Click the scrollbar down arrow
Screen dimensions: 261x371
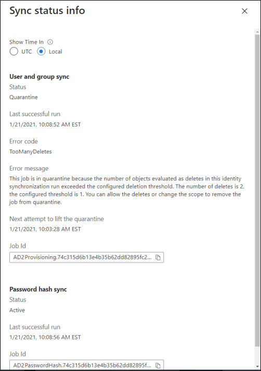[x=257, y=367]
